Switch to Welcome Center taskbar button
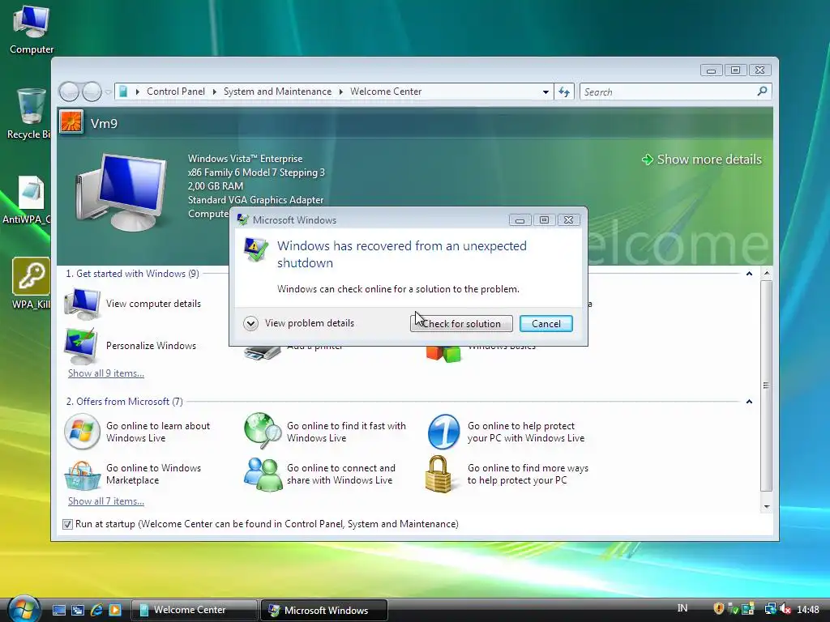The height and width of the screenshot is (622, 830). tap(194, 610)
